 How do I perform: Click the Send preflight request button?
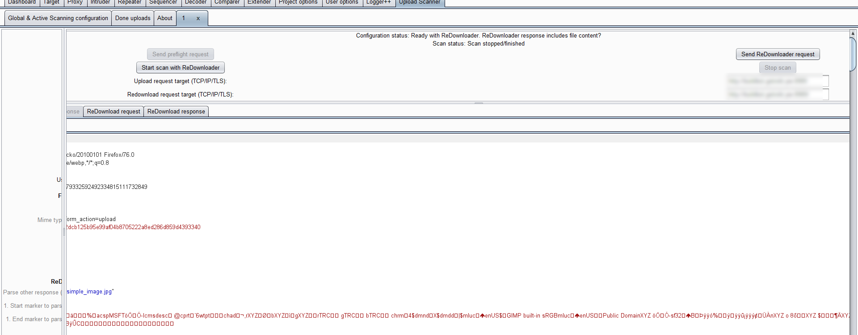coord(181,54)
